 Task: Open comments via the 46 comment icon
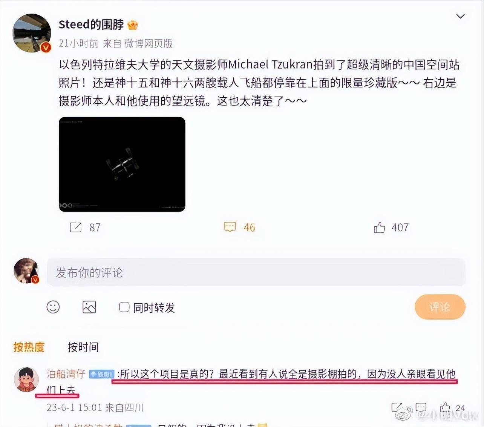pos(230,227)
